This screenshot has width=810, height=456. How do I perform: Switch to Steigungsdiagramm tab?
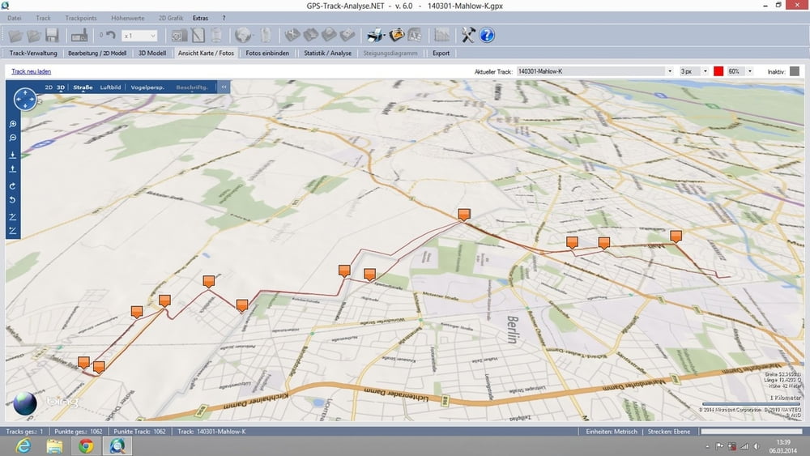[x=390, y=53]
